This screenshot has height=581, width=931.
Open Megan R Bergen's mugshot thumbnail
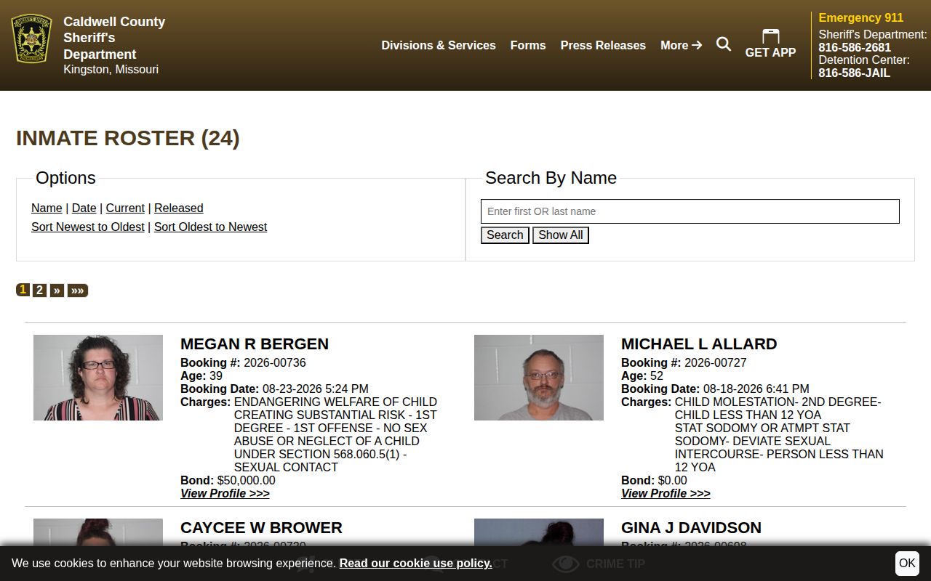pos(98,378)
